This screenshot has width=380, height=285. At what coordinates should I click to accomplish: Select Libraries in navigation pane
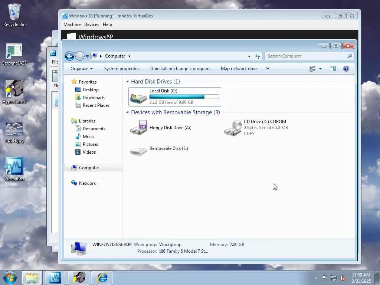83,121
